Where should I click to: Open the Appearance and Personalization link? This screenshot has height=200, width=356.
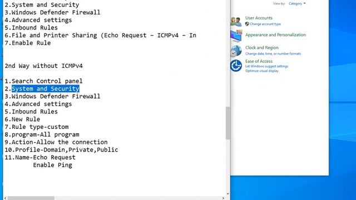pos(275,34)
